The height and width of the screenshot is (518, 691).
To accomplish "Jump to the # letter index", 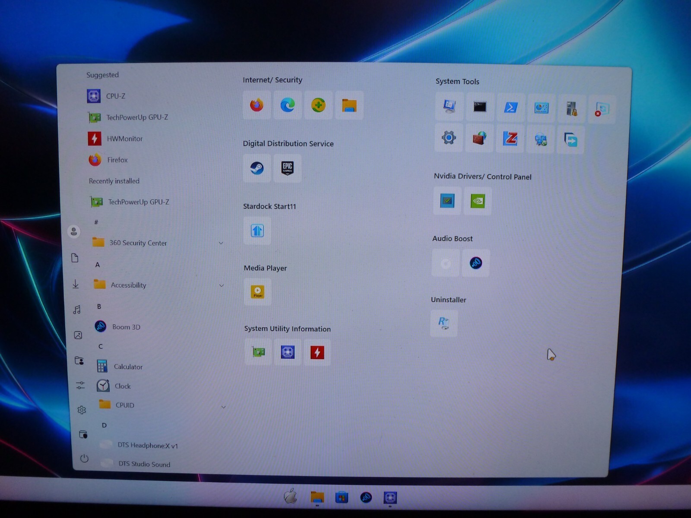I will click(x=96, y=222).
